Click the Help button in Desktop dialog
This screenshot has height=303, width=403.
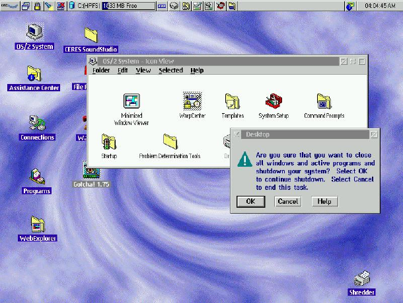[324, 201]
